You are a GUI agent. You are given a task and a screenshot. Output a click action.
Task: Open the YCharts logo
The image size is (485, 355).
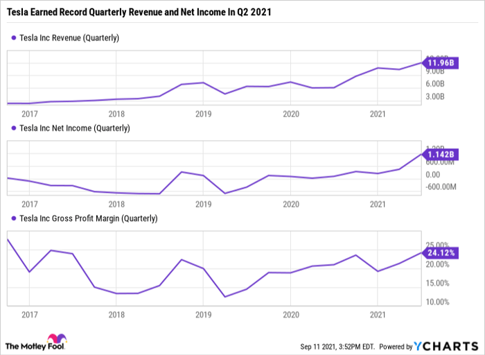coord(446,346)
